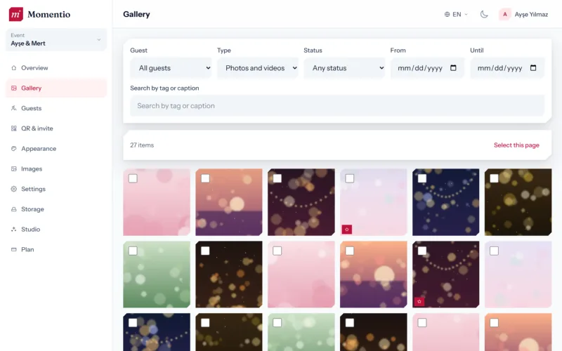Click the globe language icon
The width and height of the screenshot is (562, 351).
point(447,14)
